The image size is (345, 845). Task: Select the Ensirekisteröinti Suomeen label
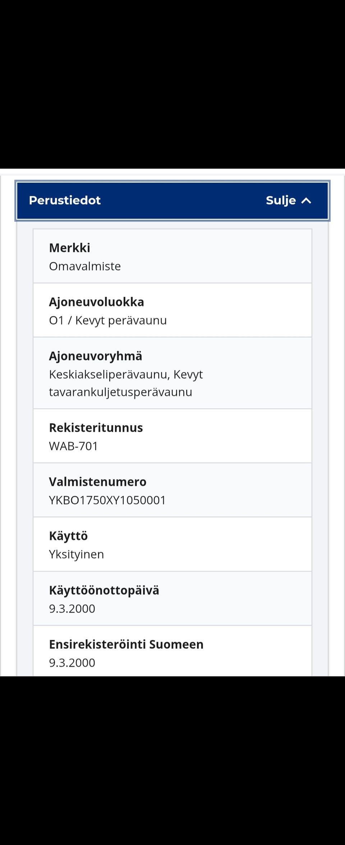coord(126,644)
